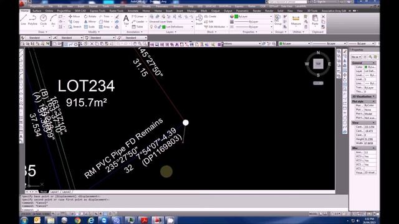Select the LOT234 text in drawing

coord(86,86)
